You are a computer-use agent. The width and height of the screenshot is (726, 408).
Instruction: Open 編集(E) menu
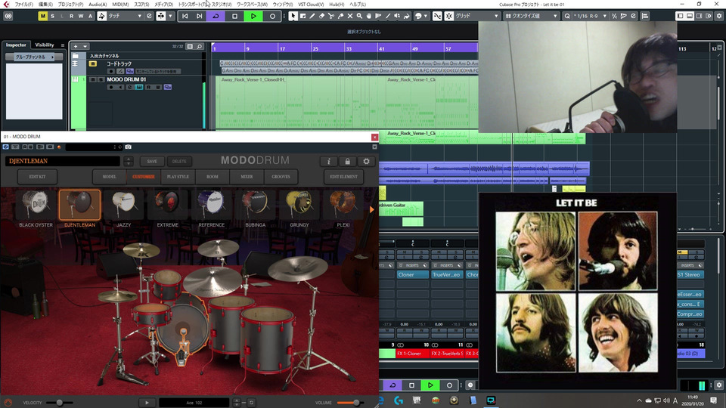click(x=45, y=5)
